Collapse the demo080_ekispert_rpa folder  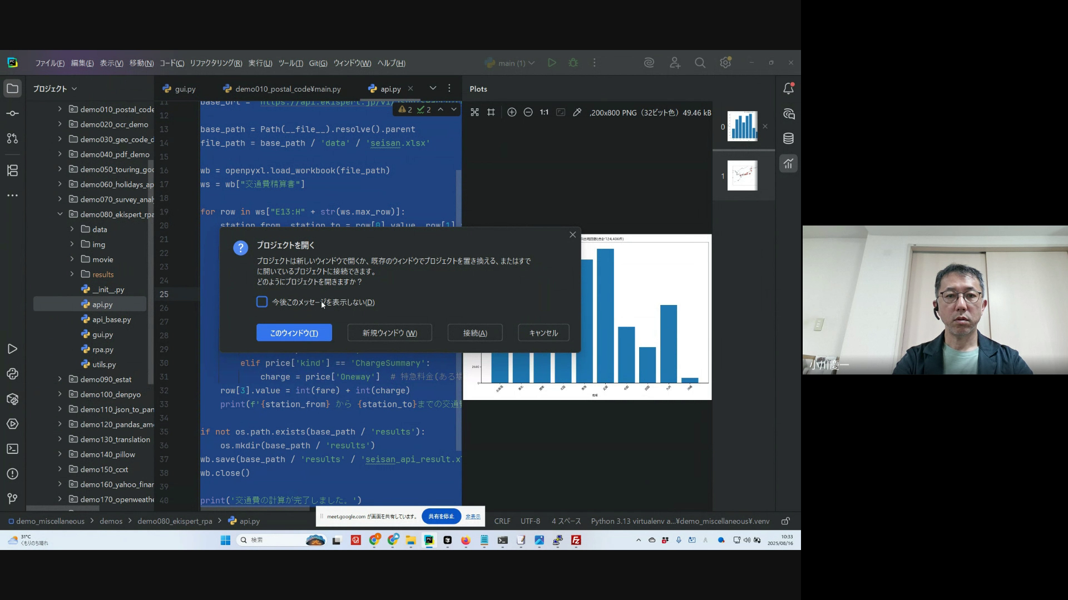(60, 214)
